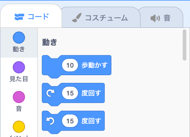Open the コード tab
The width and height of the screenshot is (190, 137).
(31, 16)
